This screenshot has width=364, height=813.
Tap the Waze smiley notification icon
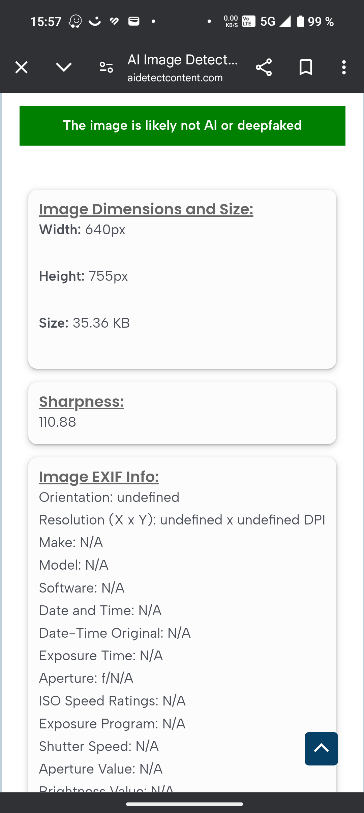coord(75,21)
